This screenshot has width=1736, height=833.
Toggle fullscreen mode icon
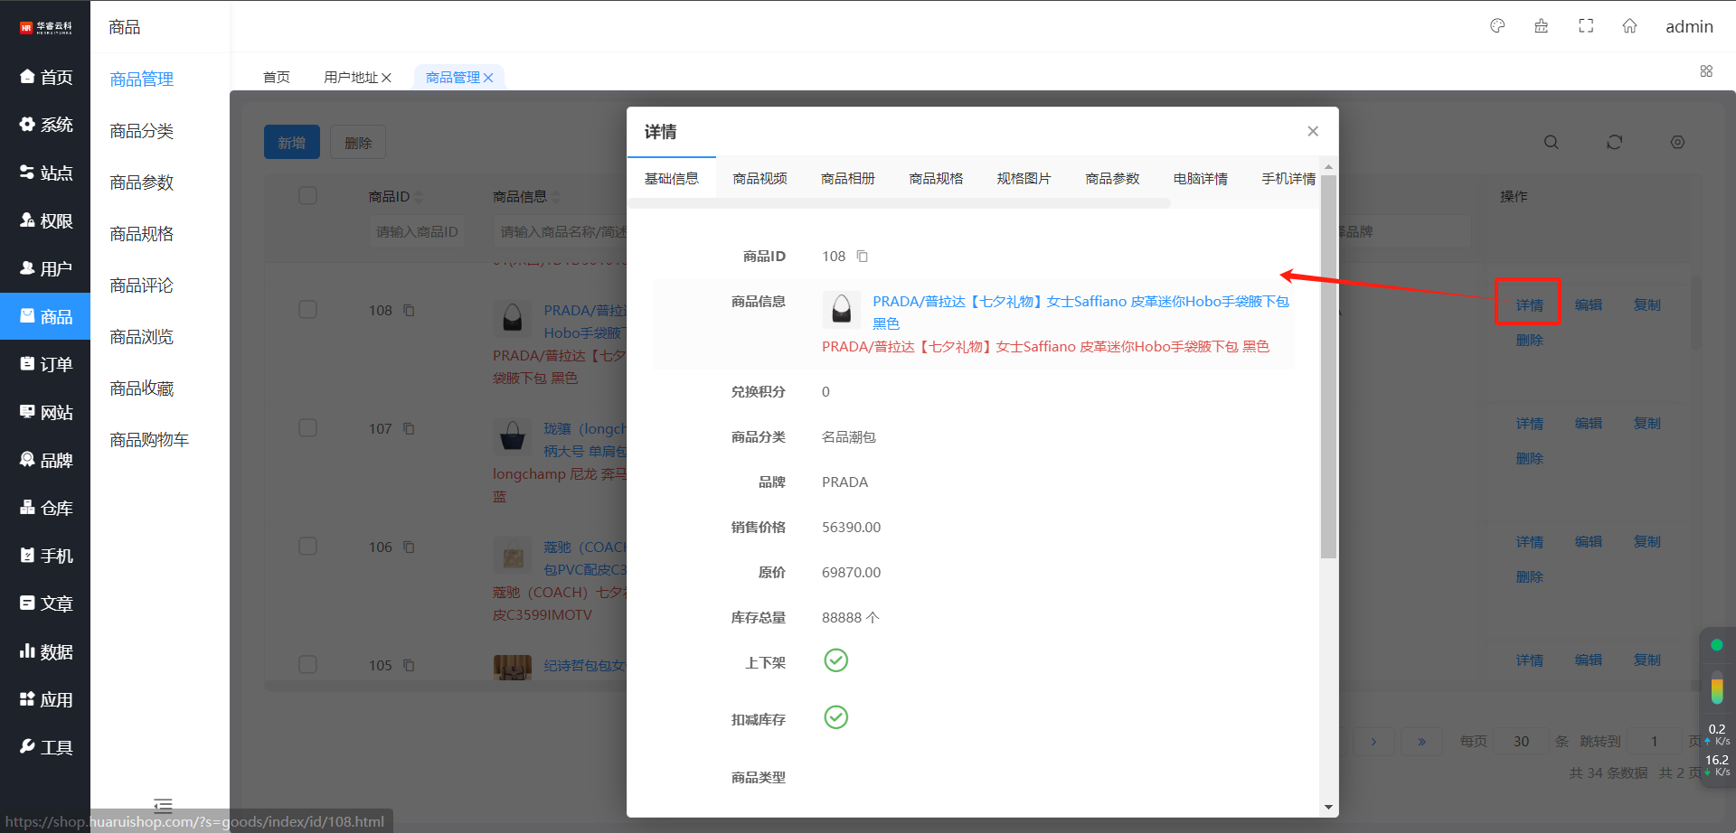pyautogui.click(x=1586, y=26)
